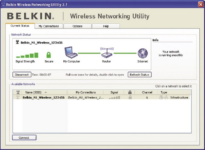Click the Internet label text
This screenshot has height=150, width=205.
coord(143,61)
